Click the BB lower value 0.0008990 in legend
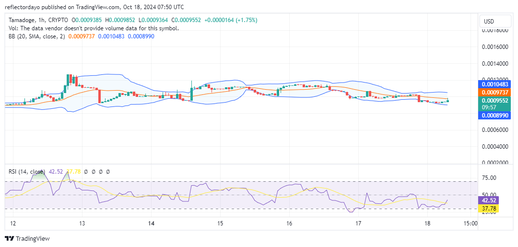This screenshot has height=247, width=518. click(141, 36)
